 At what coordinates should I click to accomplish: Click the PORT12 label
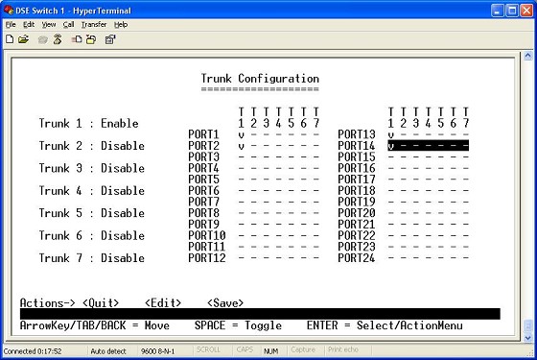point(207,258)
